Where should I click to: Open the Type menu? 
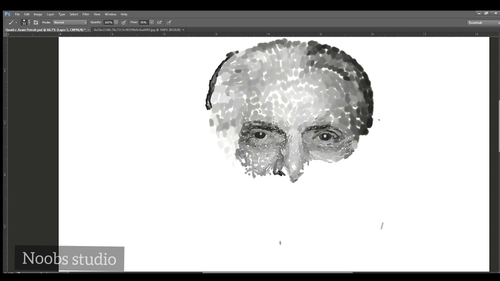point(62,14)
